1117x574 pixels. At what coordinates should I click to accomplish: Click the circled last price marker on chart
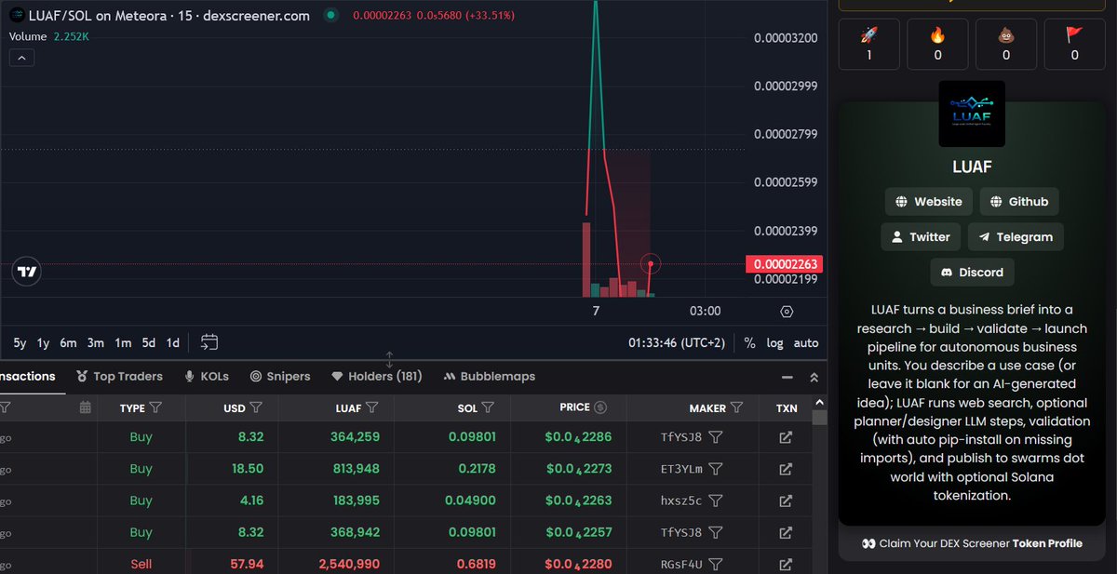click(651, 264)
